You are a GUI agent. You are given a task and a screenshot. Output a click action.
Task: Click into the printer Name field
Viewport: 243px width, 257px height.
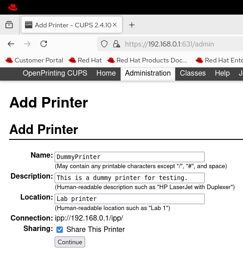pos(130,157)
